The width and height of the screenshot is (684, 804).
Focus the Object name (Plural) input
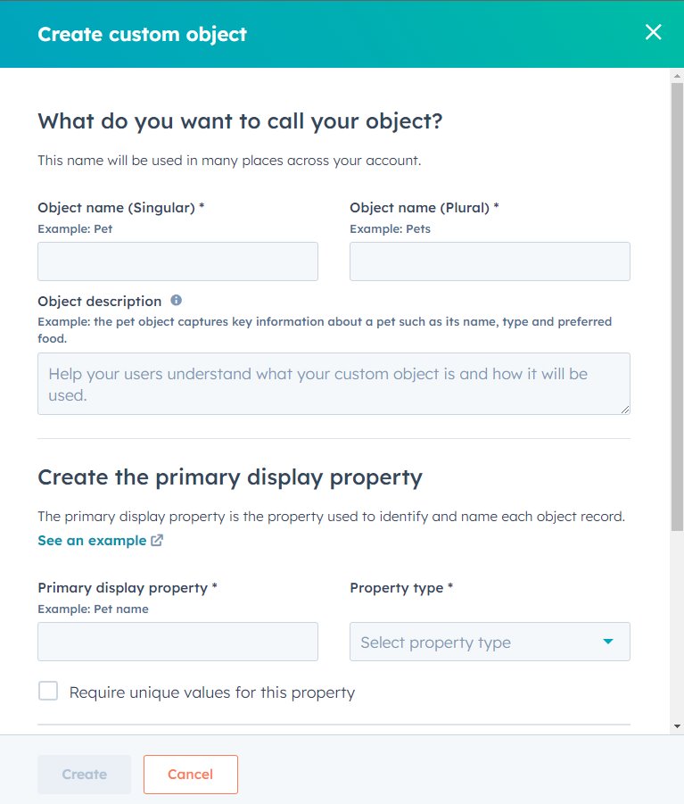pyautogui.click(x=490, y=261)
